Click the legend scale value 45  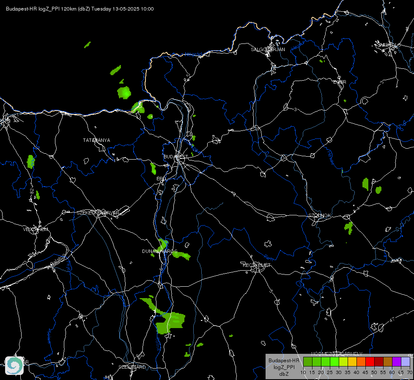pos(365,372)
